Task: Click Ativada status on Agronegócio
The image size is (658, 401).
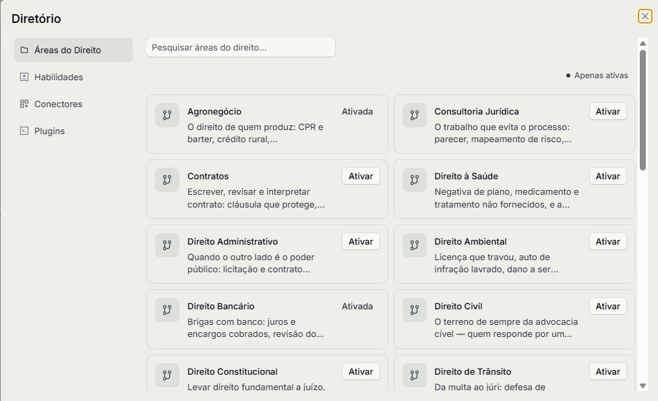Action: pos(357,112)
